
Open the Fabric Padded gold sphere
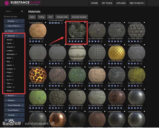[117, 53]
